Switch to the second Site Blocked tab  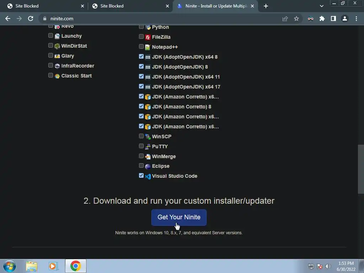130,6
